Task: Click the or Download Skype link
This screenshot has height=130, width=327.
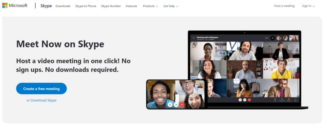Action: point(42,100)
